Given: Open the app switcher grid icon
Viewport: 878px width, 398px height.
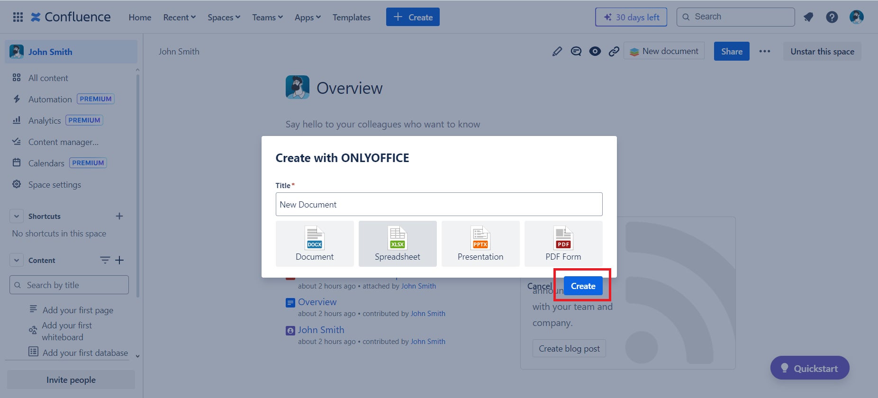Looking at the screenshot, I should [18, 17].
